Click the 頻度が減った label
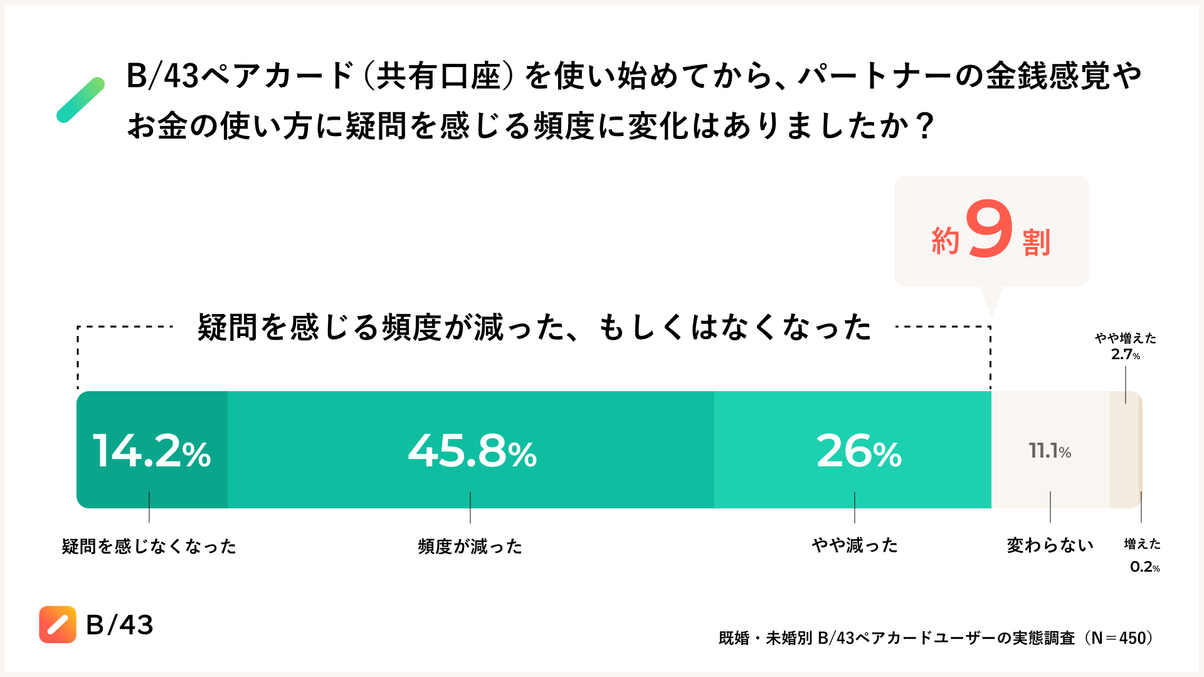This screenshot has width=1204, height=677. (x=470, y=547)
